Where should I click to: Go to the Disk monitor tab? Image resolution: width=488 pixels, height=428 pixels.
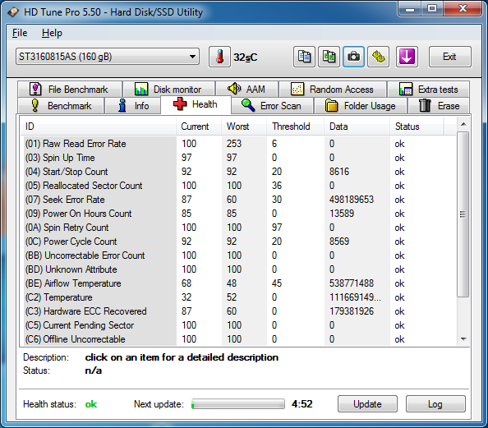point(168,90)
